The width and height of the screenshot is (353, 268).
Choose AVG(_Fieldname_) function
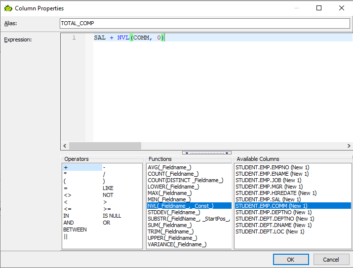(x=169, y=167)
